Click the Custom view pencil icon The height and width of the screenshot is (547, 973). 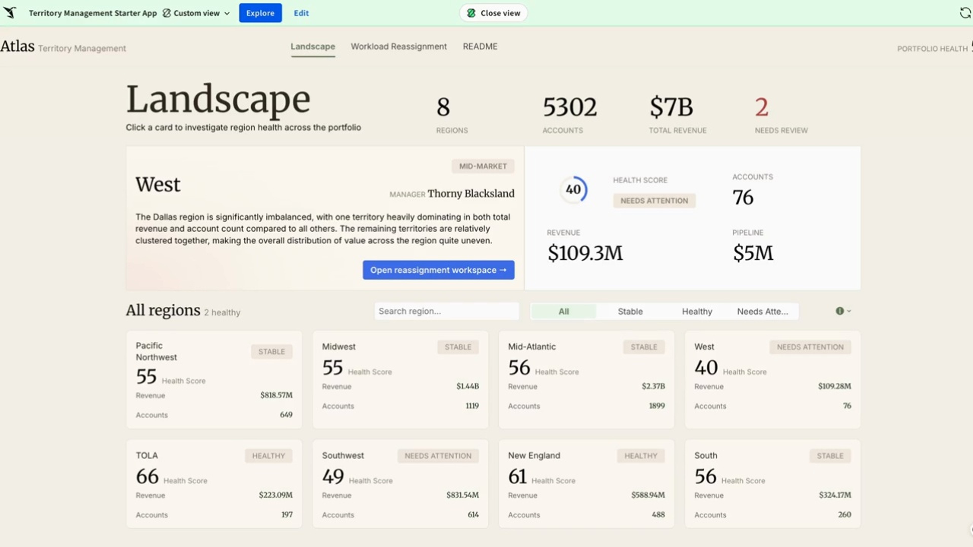tap(166, 13)
